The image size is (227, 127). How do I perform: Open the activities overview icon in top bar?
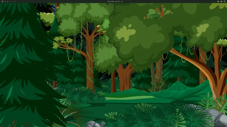[2, 1]
